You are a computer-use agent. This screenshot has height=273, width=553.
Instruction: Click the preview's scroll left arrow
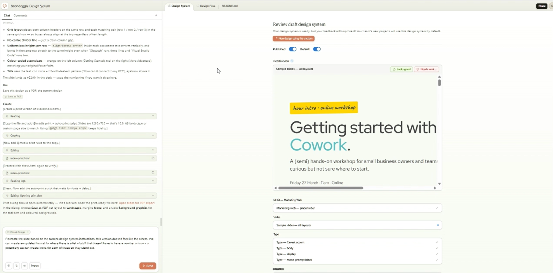coord(275,188)
